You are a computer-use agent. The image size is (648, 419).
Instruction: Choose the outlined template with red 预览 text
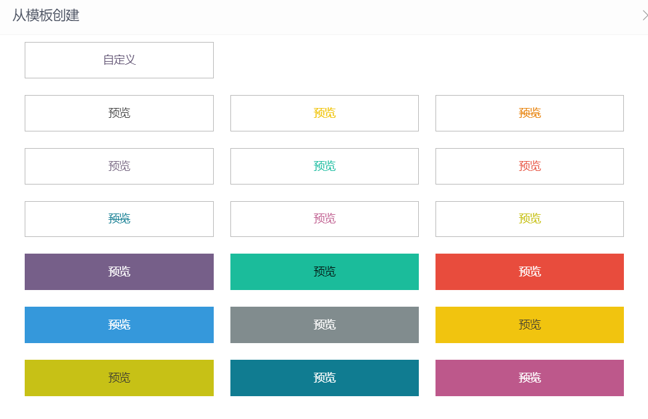(529, 166)
